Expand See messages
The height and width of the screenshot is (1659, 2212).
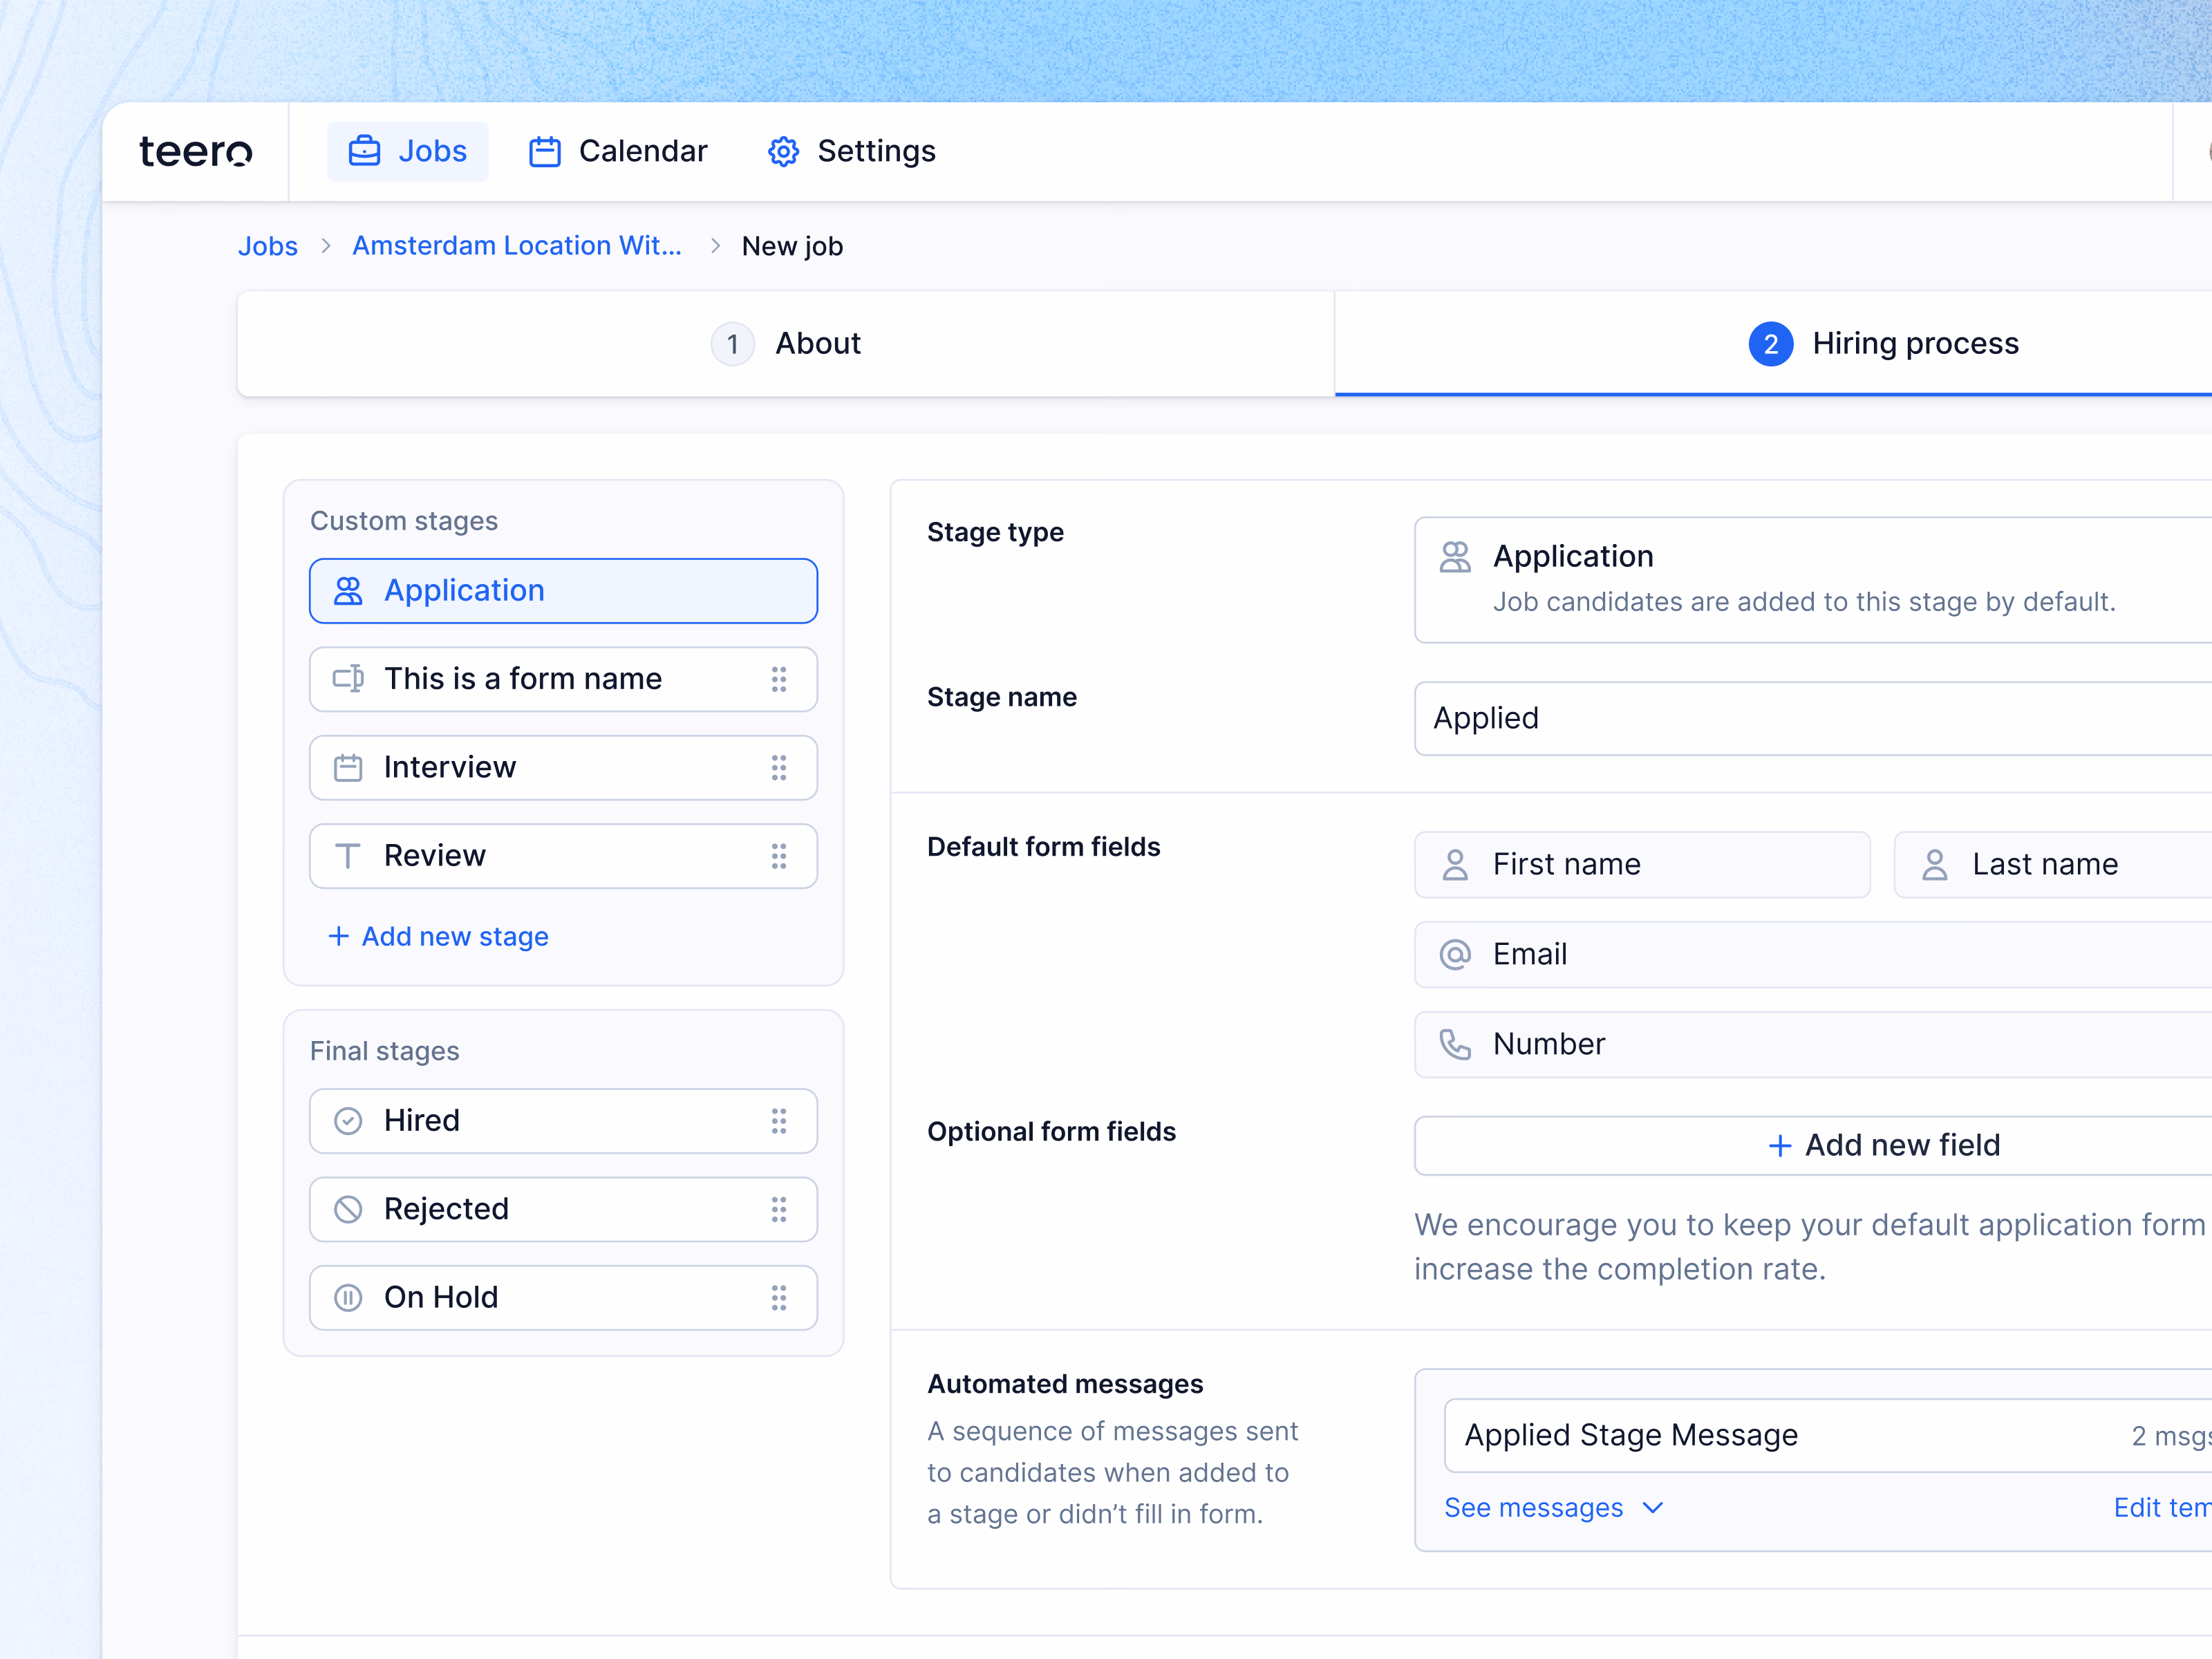1553,1507
